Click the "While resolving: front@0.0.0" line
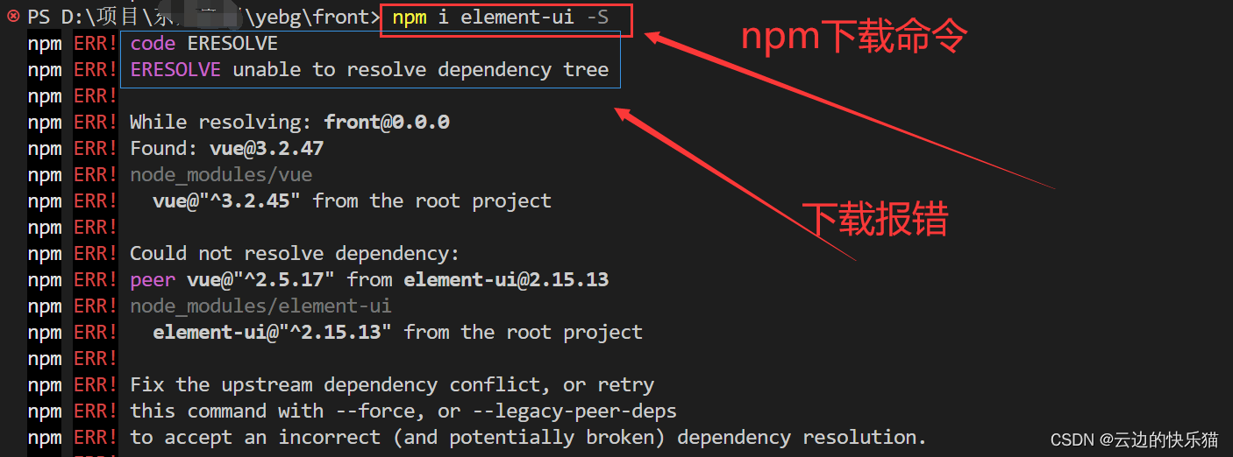 289,123
